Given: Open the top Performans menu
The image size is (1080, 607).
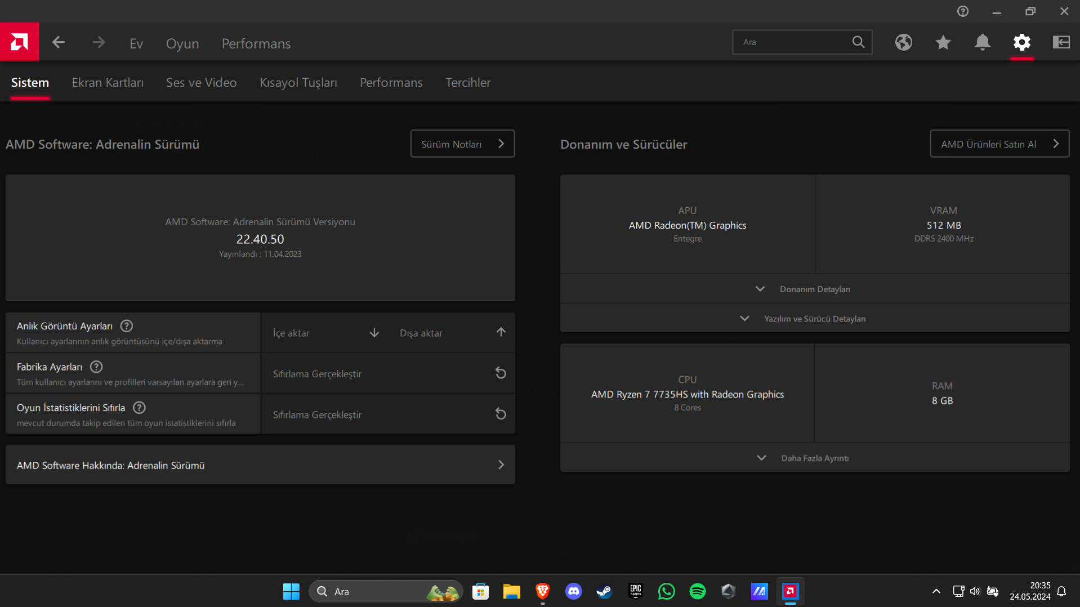Looking at the screenshot, I should 256,43.
